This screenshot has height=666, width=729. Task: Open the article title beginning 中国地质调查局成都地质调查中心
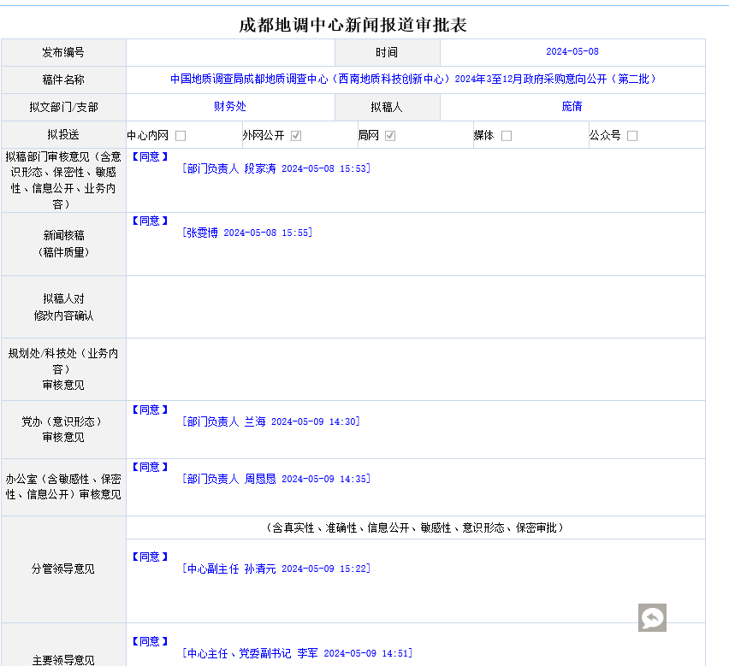click(413, 79)
